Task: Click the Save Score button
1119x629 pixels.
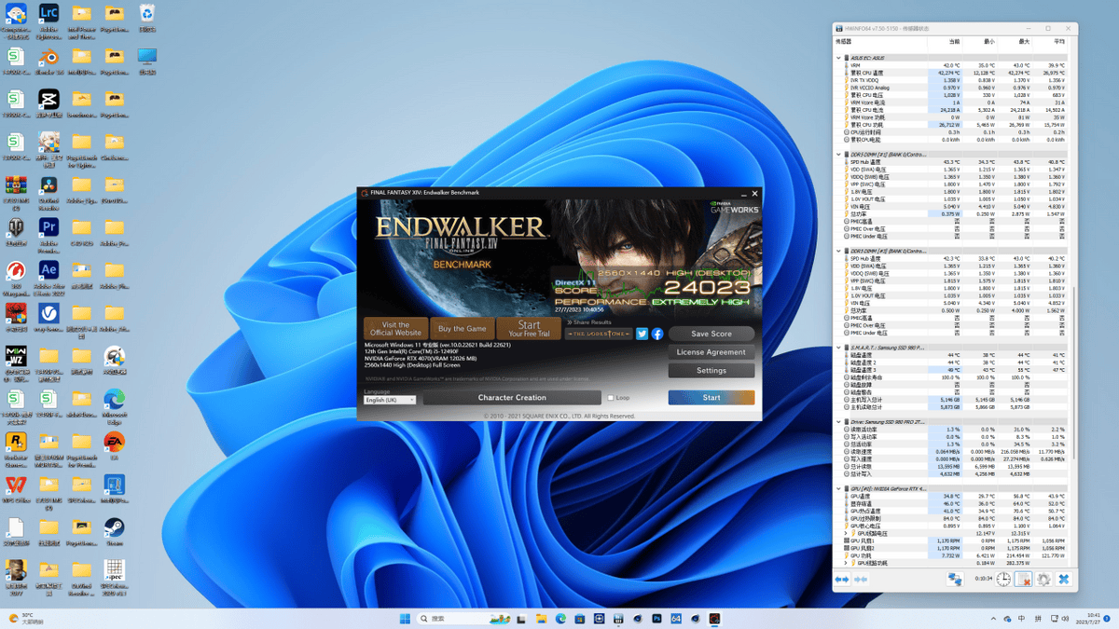Action: (x=711, y=334)
